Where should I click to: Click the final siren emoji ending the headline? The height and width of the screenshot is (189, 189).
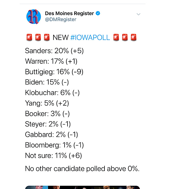pos(134,38)
